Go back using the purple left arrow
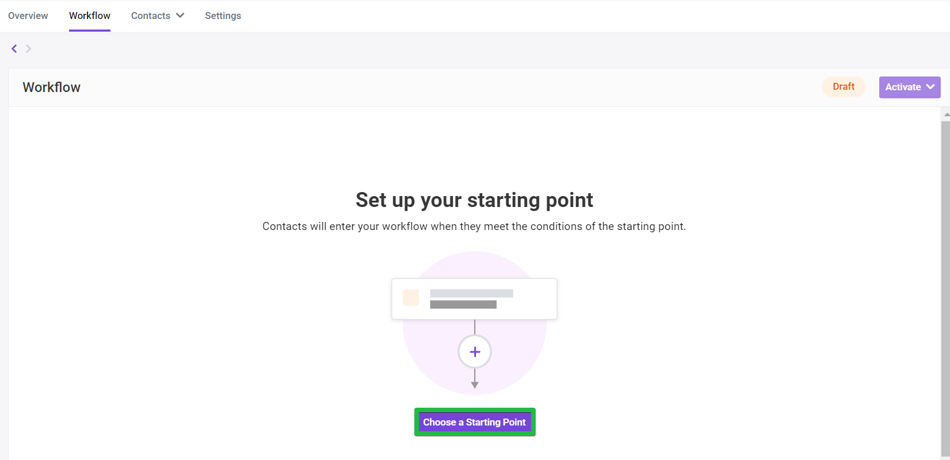This screenshot has width=950, height=460. 14,49
